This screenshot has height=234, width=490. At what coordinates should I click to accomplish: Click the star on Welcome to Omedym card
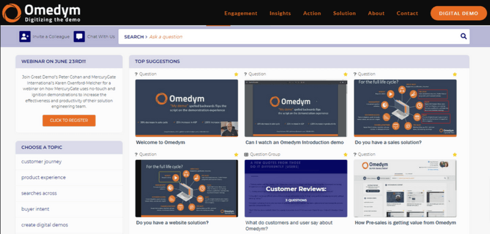click(x=236, y=74)
